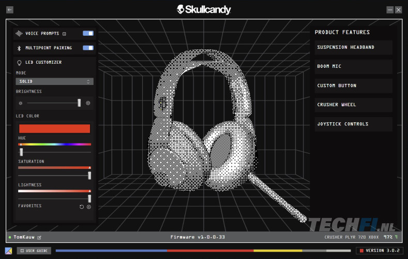Toggle Voice Prompts switch
This screenshot has width=408, height=259.
tap(88, 33)
